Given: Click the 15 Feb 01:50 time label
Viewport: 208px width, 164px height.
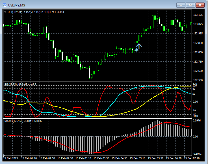Looking at the screenshot, I should coord(47,158).
